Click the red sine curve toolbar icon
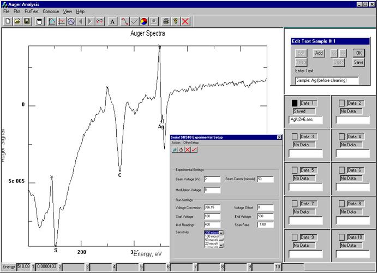This screenshot has height=273, width=378. click(125, 21)
